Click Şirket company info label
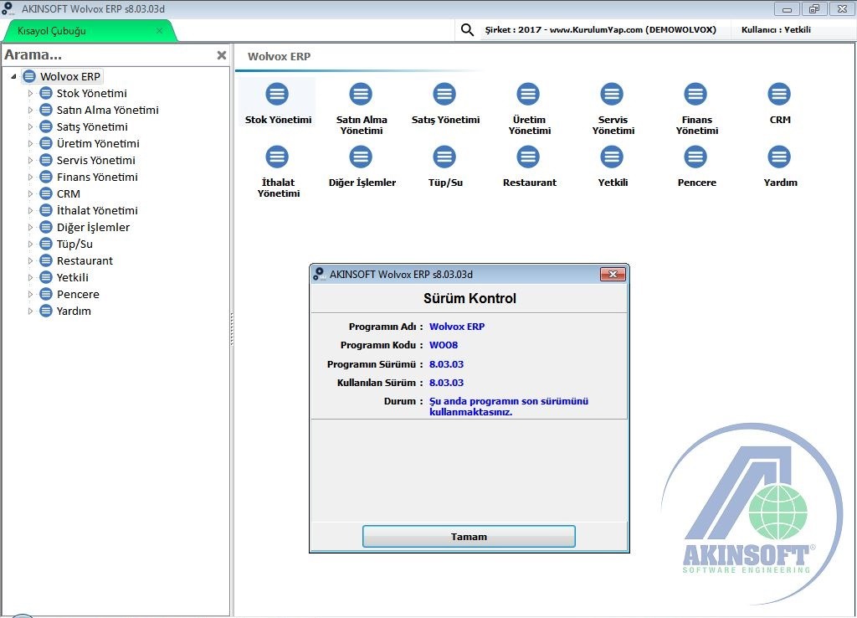Image resolution: width=857 pixels, height=618 pixels. [601, 29]
